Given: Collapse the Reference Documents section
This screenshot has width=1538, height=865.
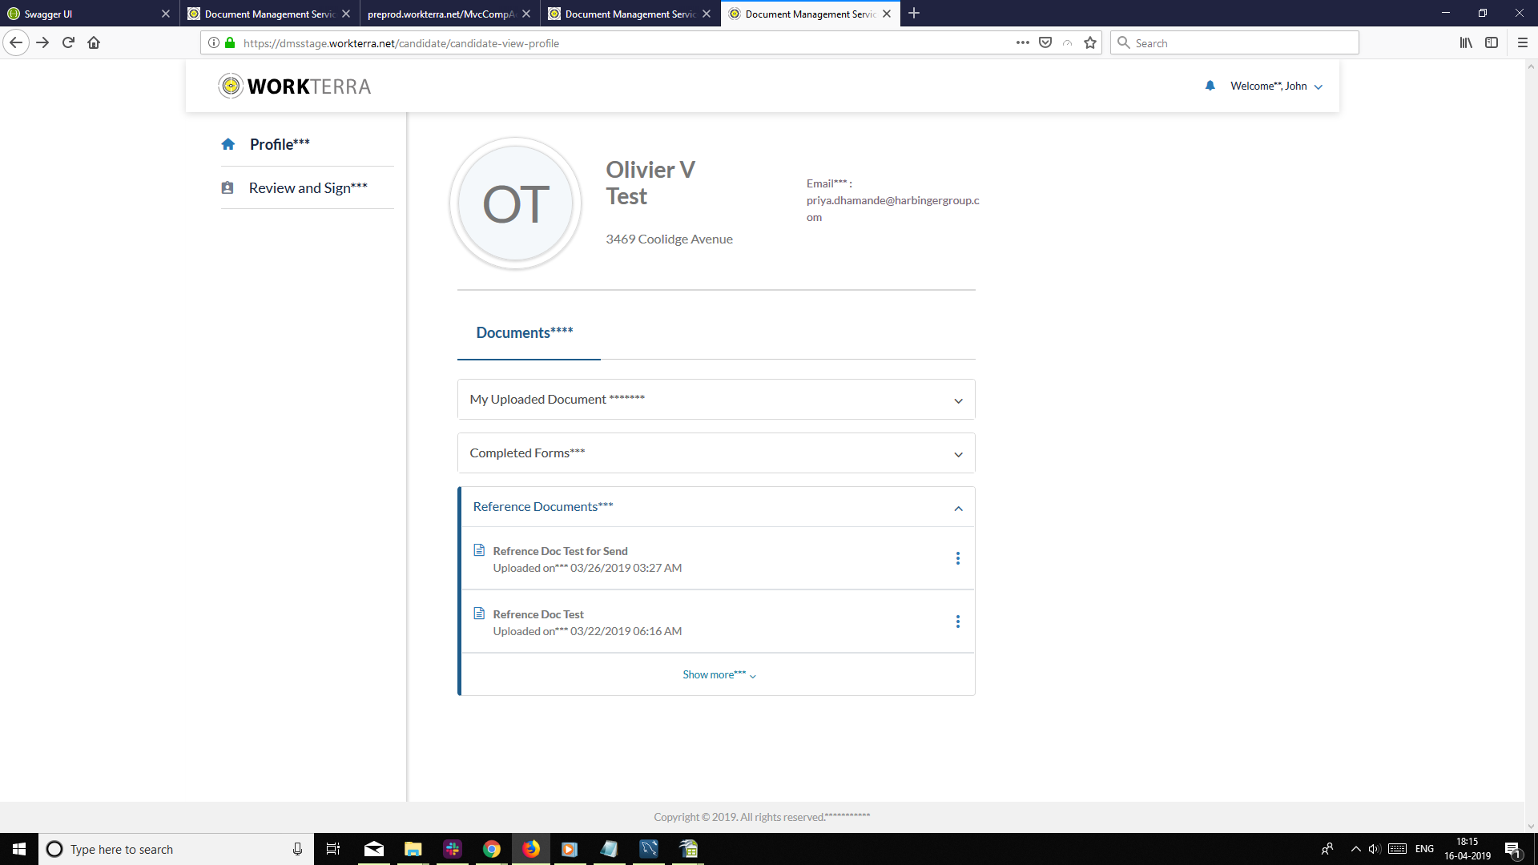Looking at the screenshot, I should click(x=718, y=507).
